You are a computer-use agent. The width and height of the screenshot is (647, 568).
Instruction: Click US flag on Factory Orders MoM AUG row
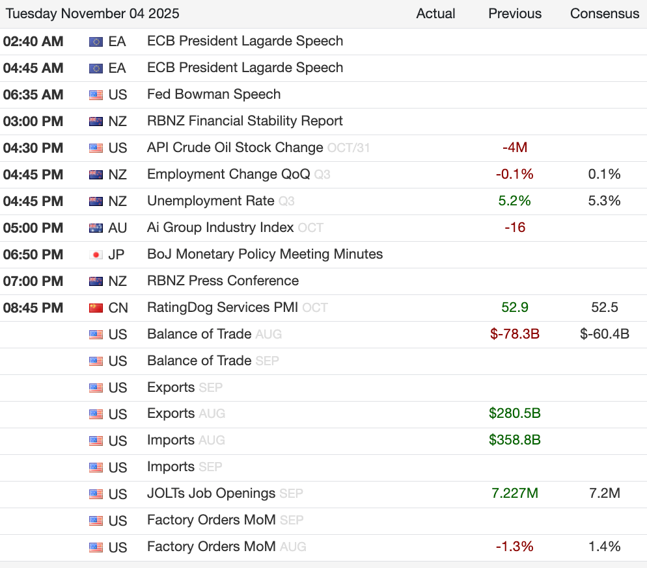(96, 547)
